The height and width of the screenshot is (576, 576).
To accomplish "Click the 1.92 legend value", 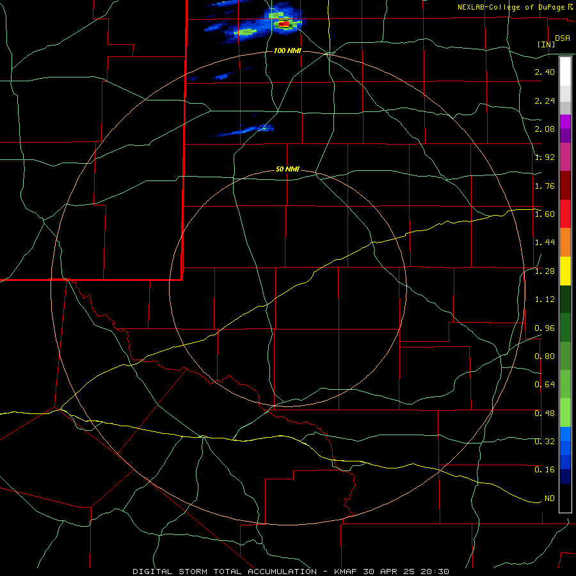I will (545, 157).
